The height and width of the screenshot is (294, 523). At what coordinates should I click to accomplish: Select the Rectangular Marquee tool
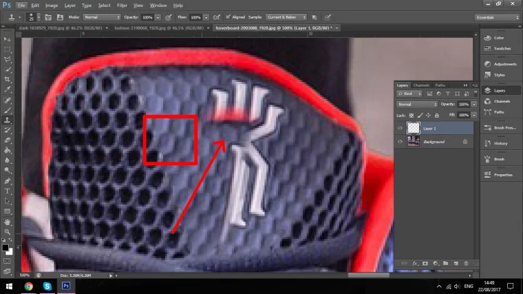(x=8, y=50)
